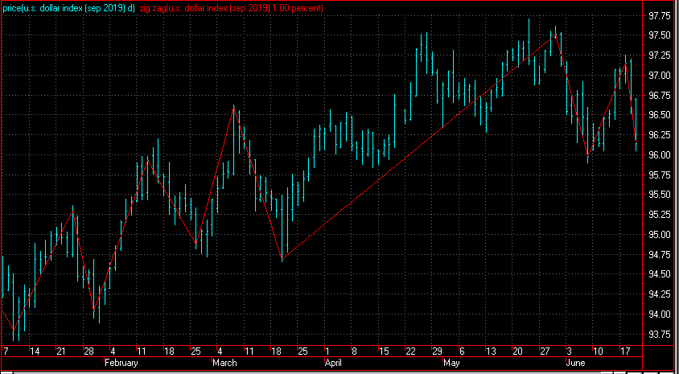Click the date label 29 on time axis
Image resolution: width=679 pixels, height=374 pixels.
coord(438,351)
